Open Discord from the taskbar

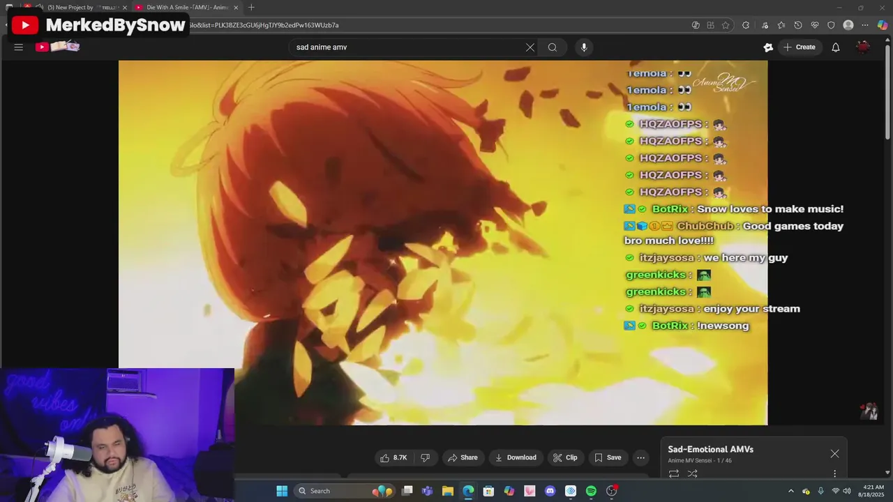coord(550,491)
